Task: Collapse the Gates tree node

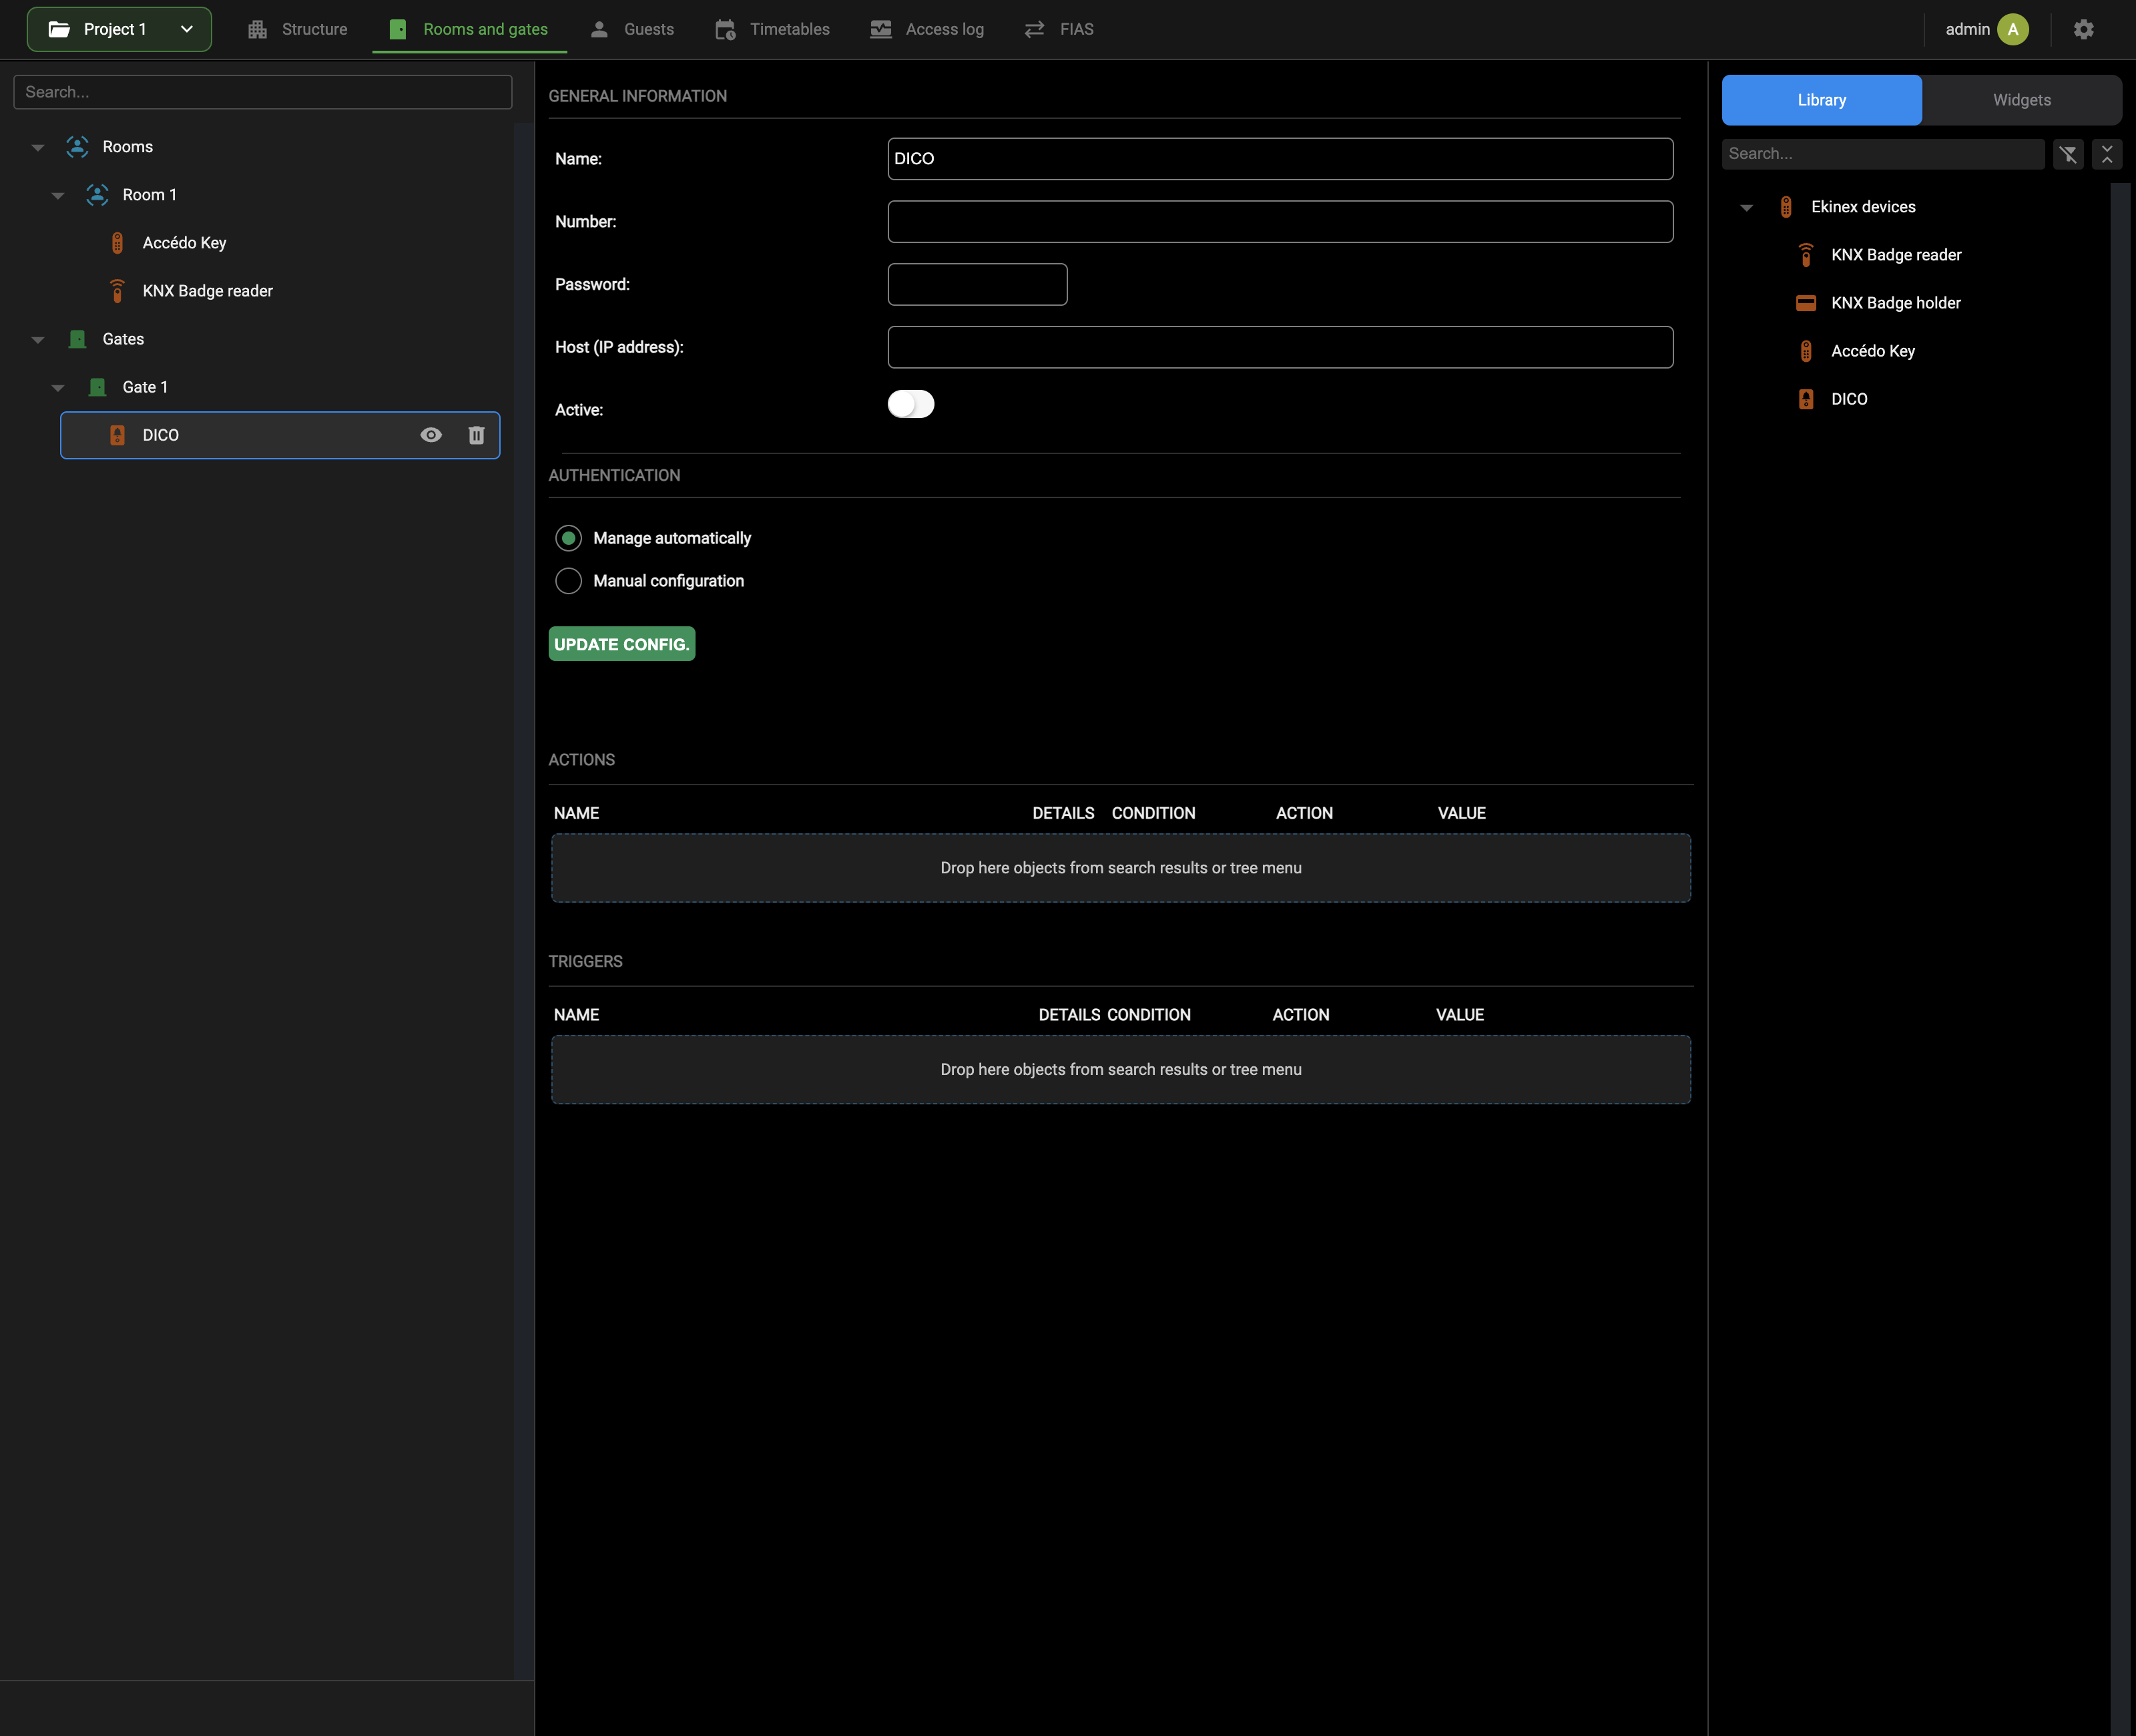Action: 37,339
